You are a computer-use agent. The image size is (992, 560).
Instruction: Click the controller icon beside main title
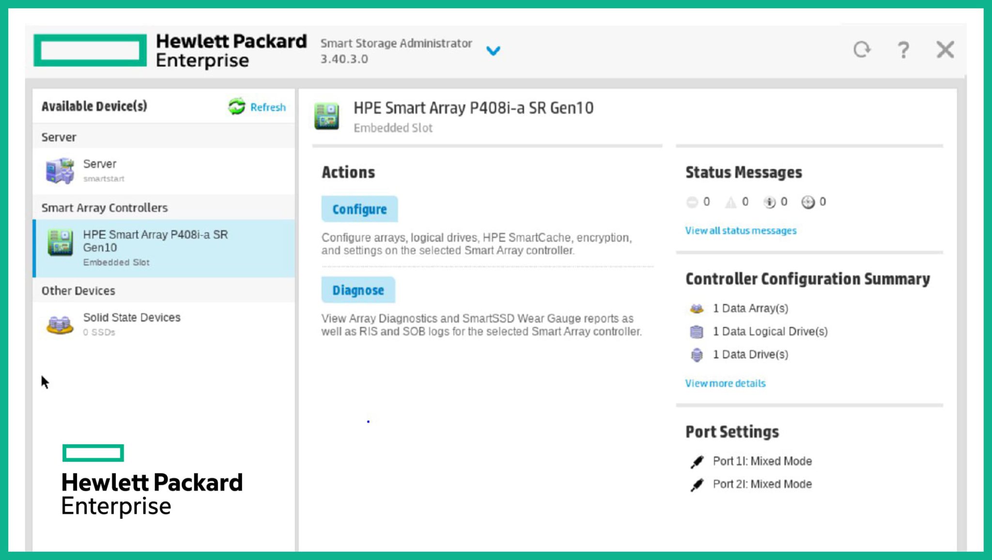coord(327,116)
